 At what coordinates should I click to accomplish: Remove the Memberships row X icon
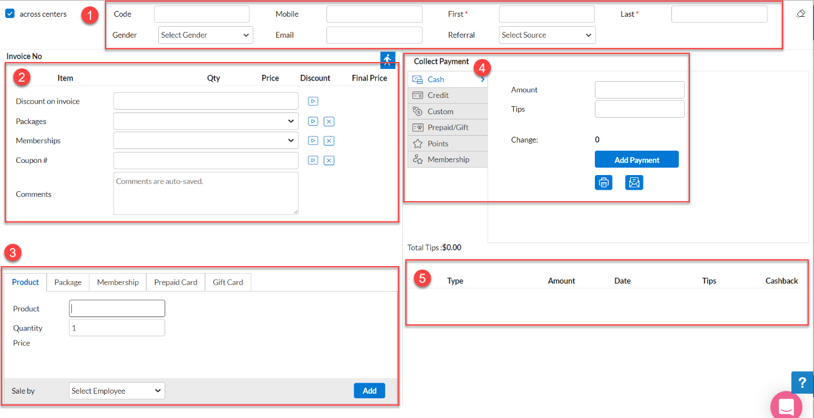tap(329, 141)
